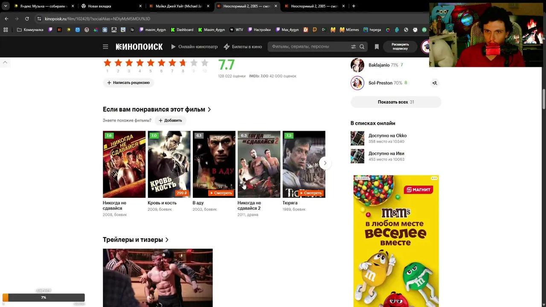Click the Кровь и кость poster
This screenshot has height=307, width=546.
point(169,164)
